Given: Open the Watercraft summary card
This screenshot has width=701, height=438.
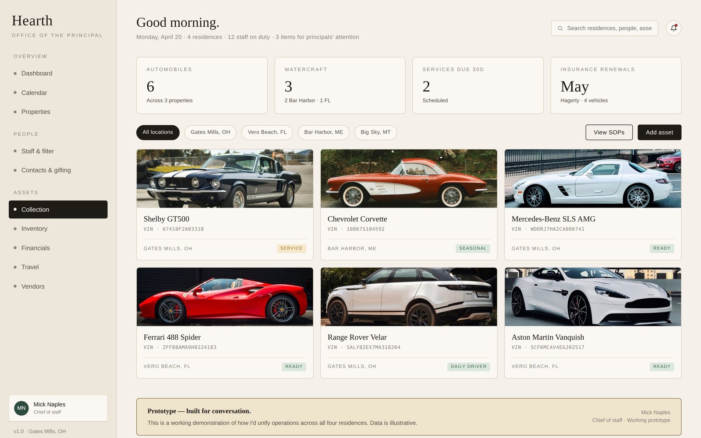Looking at the screenshot, I should (x=340, y=85).
